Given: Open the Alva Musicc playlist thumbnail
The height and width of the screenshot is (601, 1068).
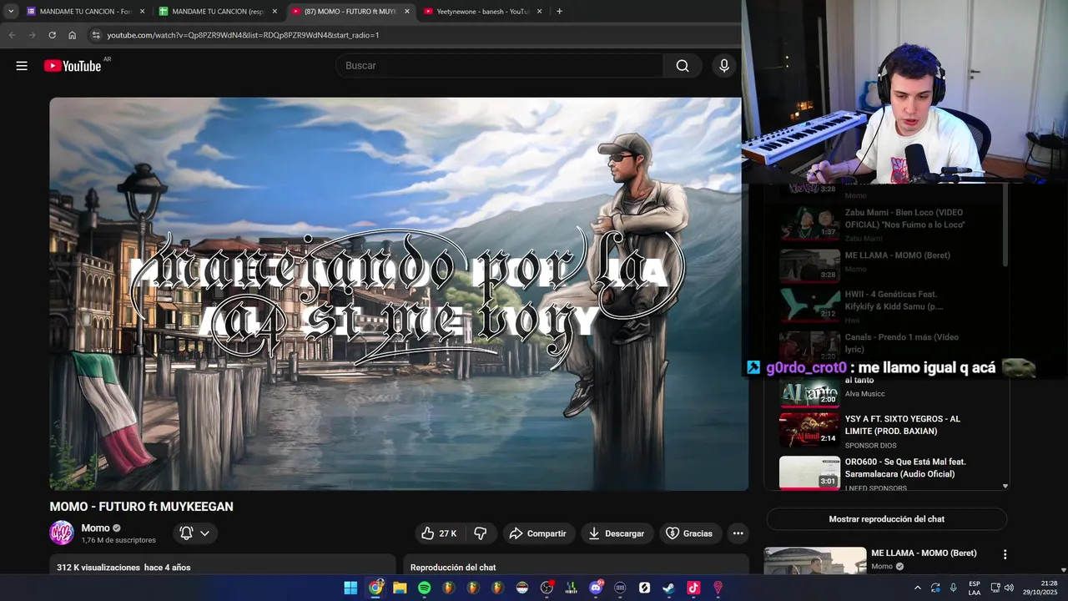Looking at the screenshot, I should 809,391.
